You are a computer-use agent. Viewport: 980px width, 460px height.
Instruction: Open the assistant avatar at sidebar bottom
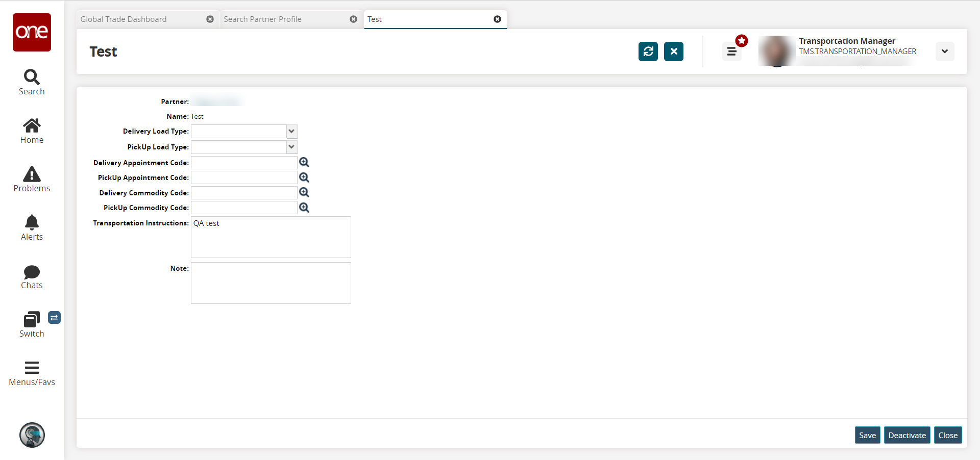(32, 435)
